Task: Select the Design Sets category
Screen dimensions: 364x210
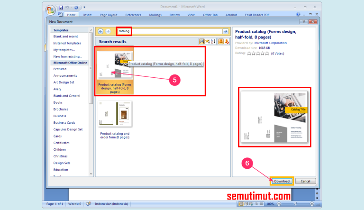Action: [62, 163]
